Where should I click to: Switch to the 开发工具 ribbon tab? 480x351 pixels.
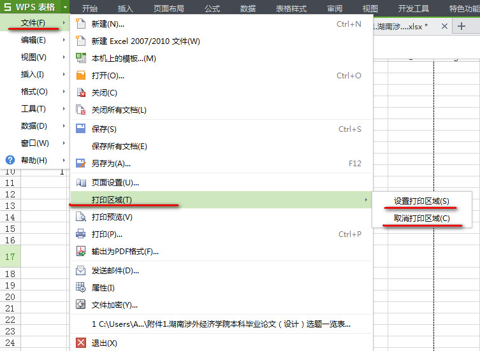pos(413,8)
